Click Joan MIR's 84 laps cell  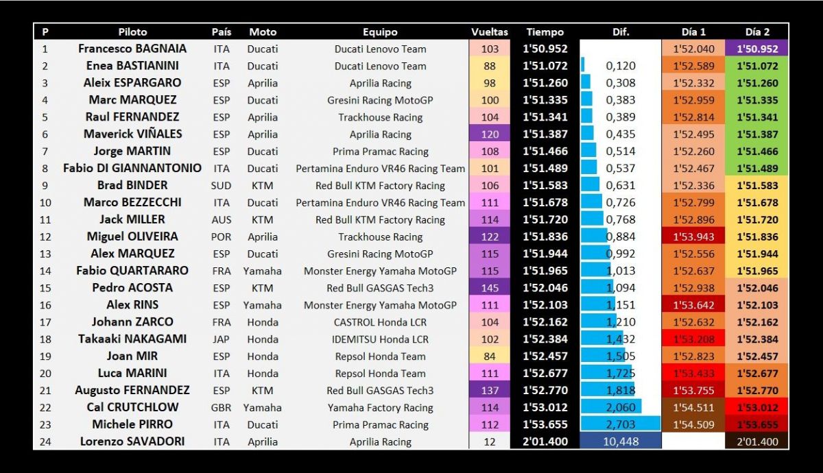(490, 356)
